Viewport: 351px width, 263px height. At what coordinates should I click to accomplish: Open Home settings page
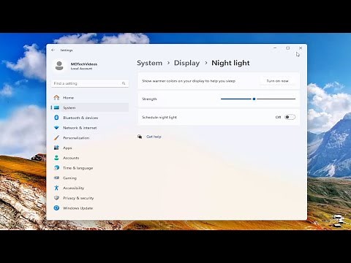click(90, 98)
